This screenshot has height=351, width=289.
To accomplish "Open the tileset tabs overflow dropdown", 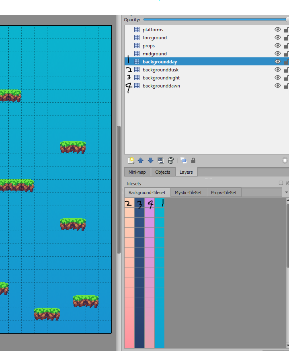I will (286, 193).
